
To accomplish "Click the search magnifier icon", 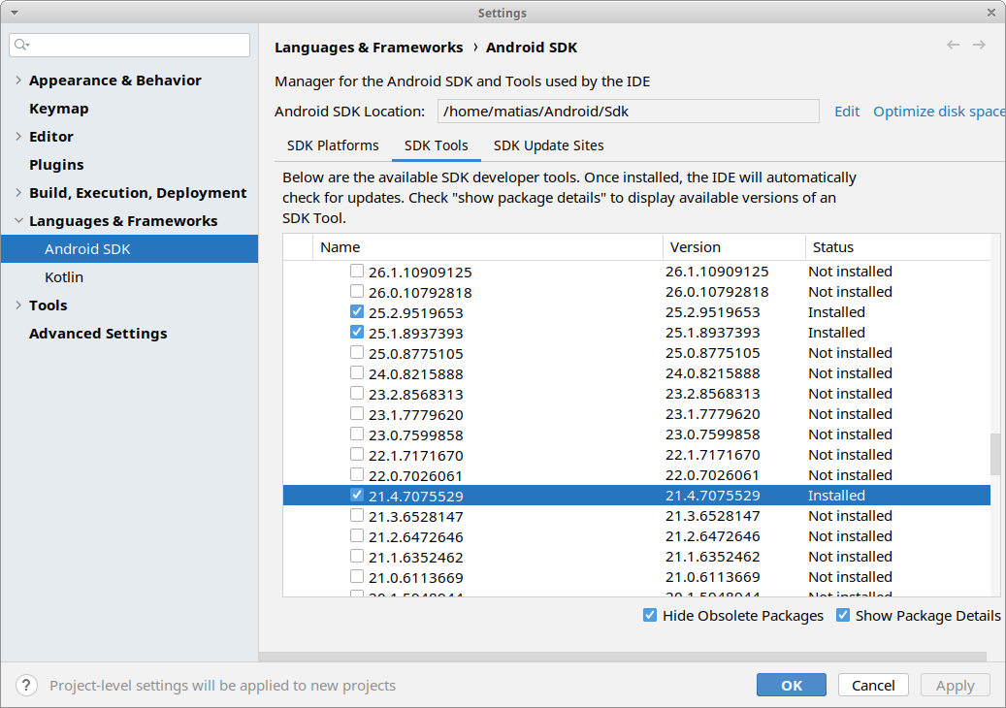I will click(21, 46).
